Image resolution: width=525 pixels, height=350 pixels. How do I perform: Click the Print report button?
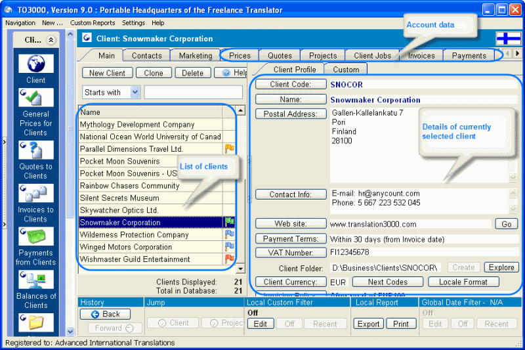(x=401, y=324)
